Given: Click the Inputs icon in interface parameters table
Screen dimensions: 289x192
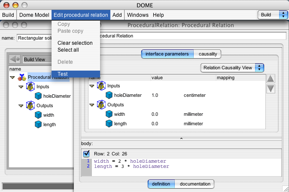Looking at the screenshot, I should click(101, 86).
